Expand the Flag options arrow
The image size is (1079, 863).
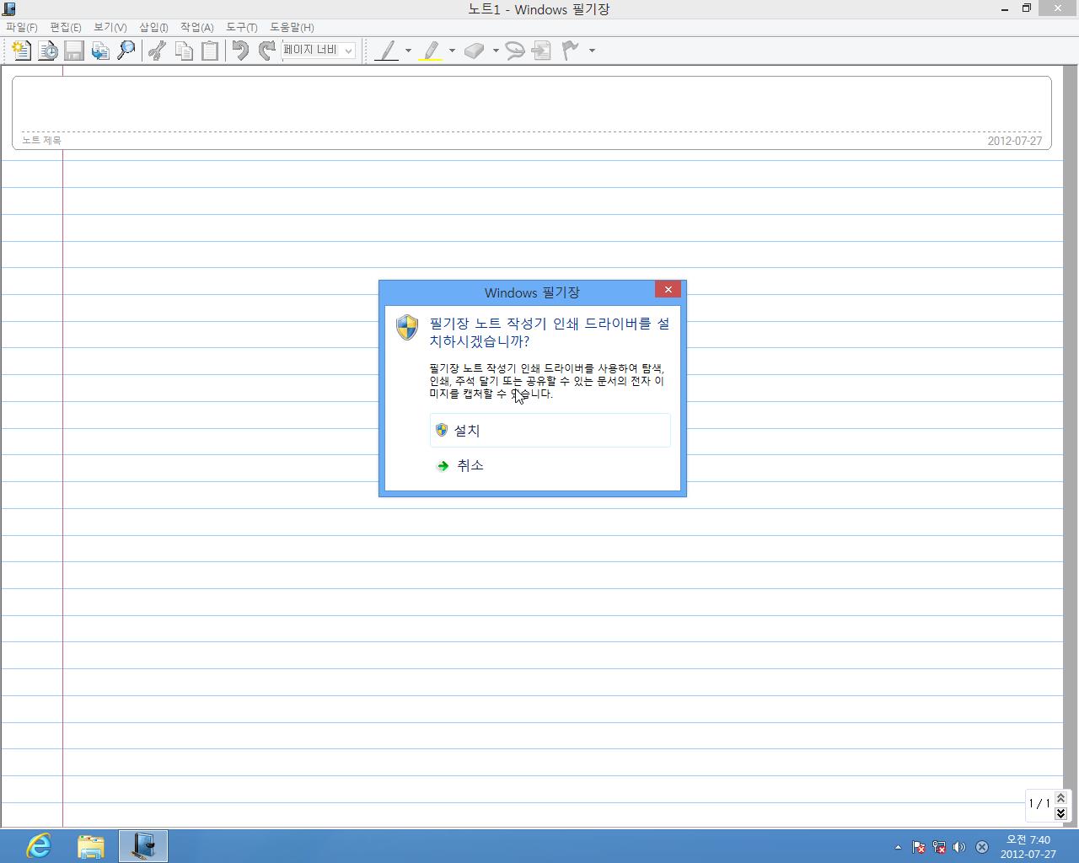[x=592, y=51]
